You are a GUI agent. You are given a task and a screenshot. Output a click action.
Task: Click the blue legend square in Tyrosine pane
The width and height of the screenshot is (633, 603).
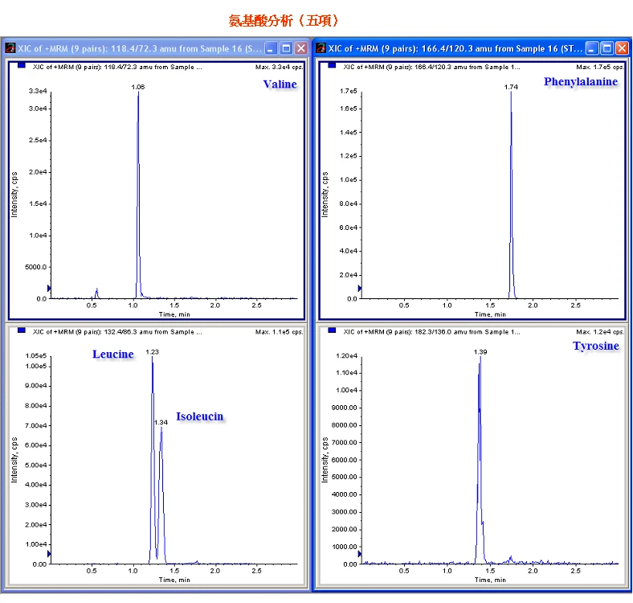tap(332, 330)
